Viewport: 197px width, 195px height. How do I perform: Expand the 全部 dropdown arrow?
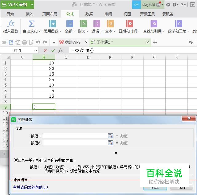(x=74, y=31)
